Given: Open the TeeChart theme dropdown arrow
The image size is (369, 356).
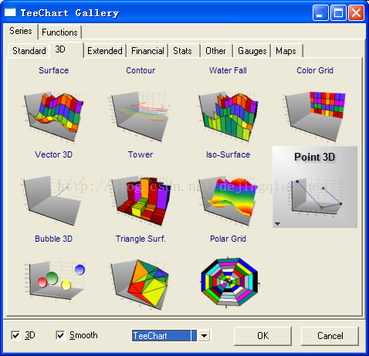Looking at the screenshot, I should 205,336.
